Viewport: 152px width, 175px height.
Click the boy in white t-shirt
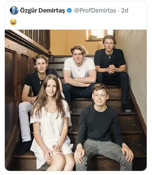coord(79,73)
